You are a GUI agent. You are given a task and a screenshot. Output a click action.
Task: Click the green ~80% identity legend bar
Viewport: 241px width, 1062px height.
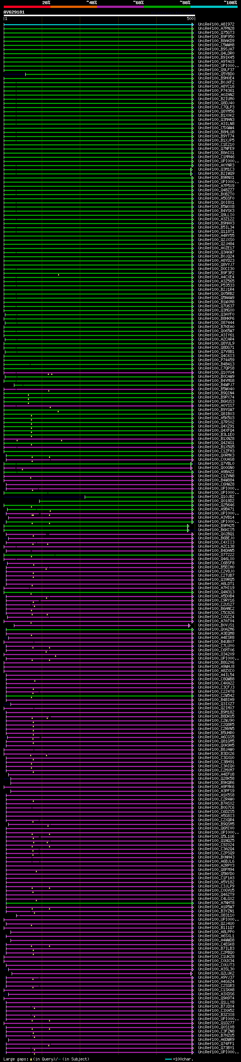[167, 7]
